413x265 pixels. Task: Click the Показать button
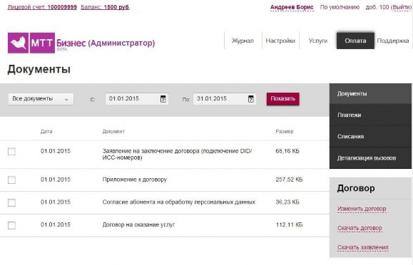[x=283, y=99]
